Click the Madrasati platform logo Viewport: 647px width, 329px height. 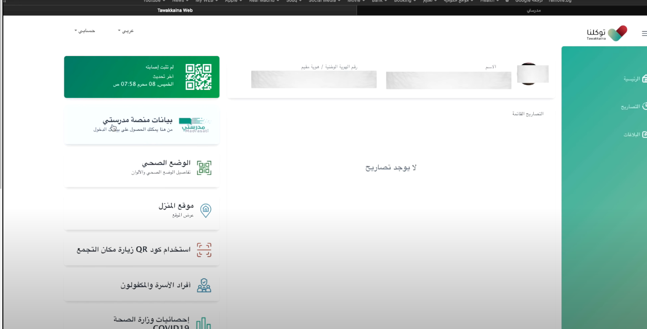pyautogui.click(x=195, y=125)
